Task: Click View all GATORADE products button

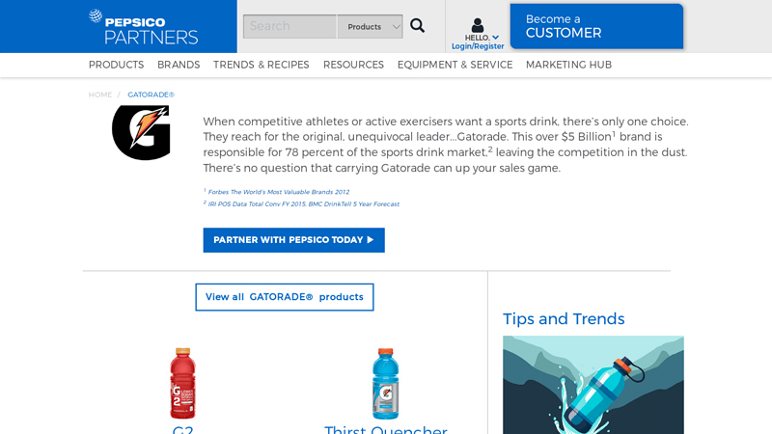Action: click(x=285, y=297)
